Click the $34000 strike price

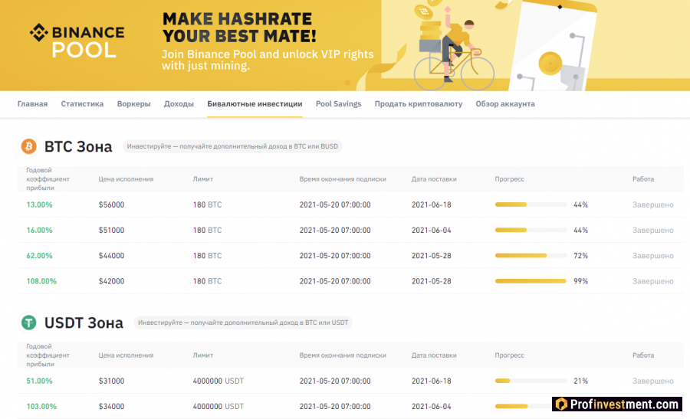[111, 406]
